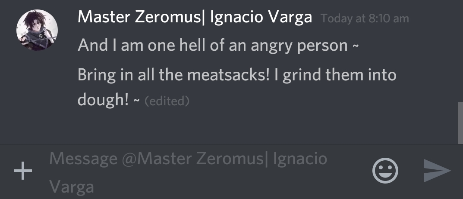Click the "(edited)" label

167,101
